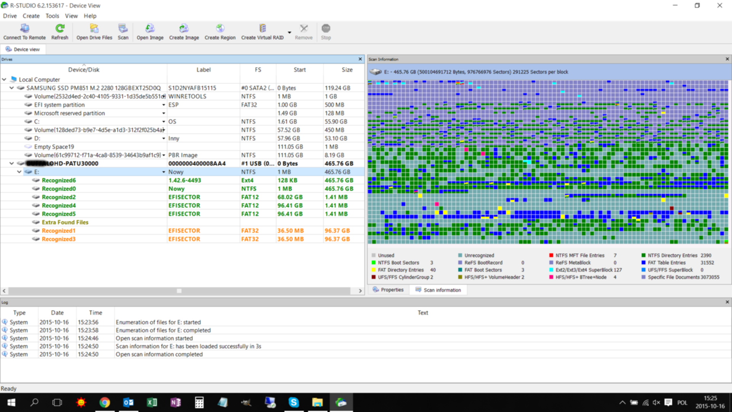The height and width of the screenshot is (412, 732).
Task: Open Drive Files from the toolbar
Action: tap(94, 32)
